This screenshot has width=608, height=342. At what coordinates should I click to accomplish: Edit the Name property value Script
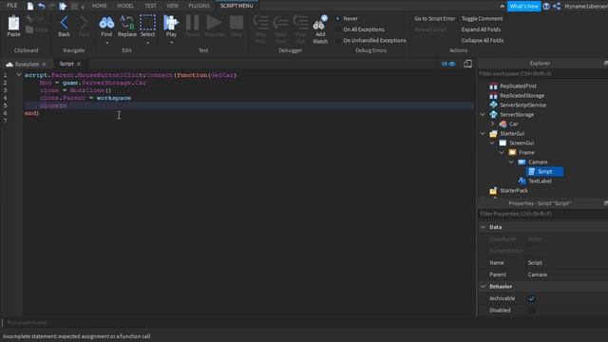pos(566,263)
